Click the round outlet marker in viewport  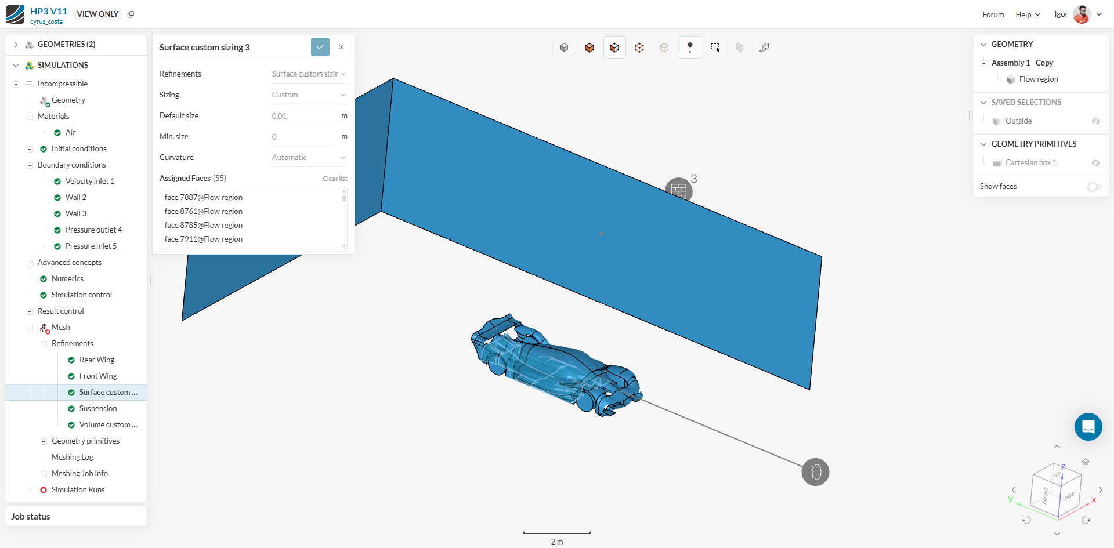coord(815,472)
